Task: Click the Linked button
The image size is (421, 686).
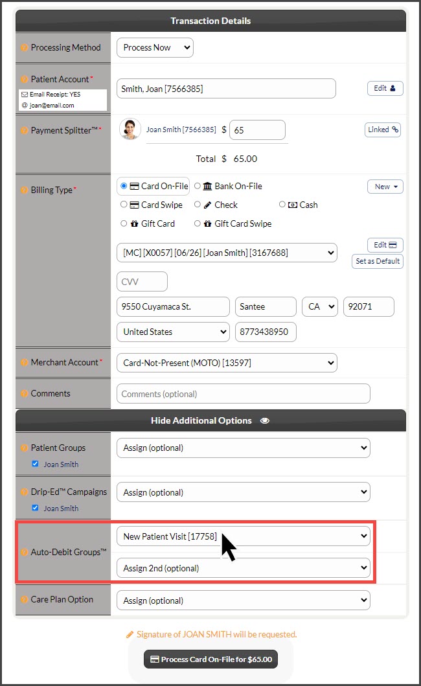Action: tap(383, 130)
